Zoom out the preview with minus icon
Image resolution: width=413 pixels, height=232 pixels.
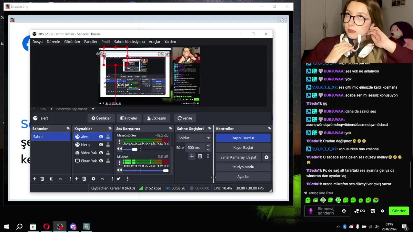pos(34,109)
